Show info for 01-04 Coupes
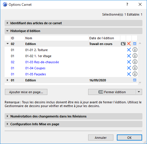Viewport: 147px width, 144px height. click(135, 68)
